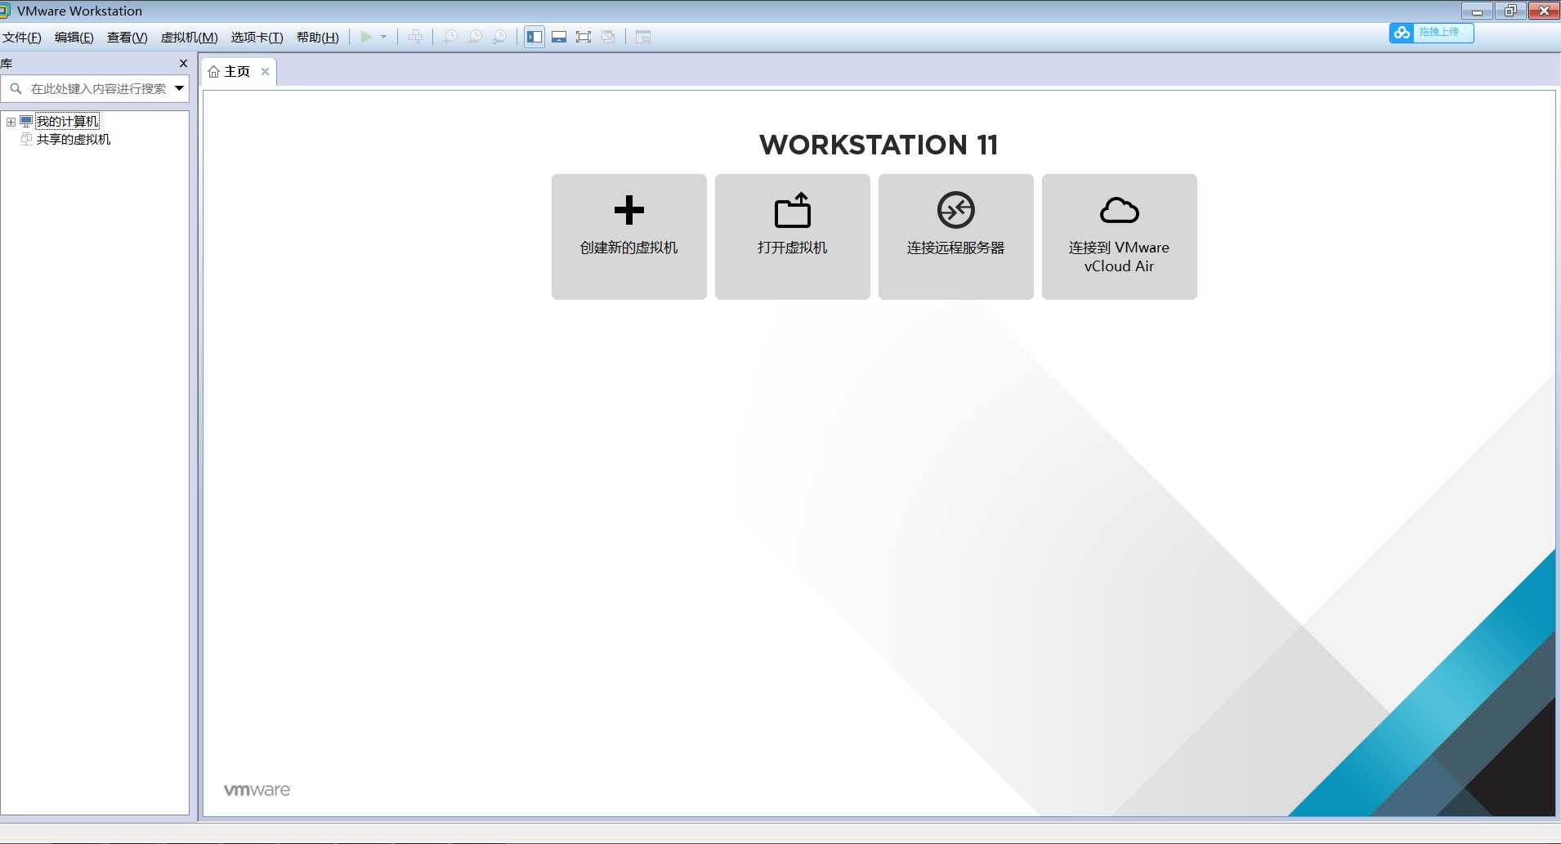This screenshot has height=844, width=1561.
Task: Click the console view icon in toolbar
Action: click(643, 37)
